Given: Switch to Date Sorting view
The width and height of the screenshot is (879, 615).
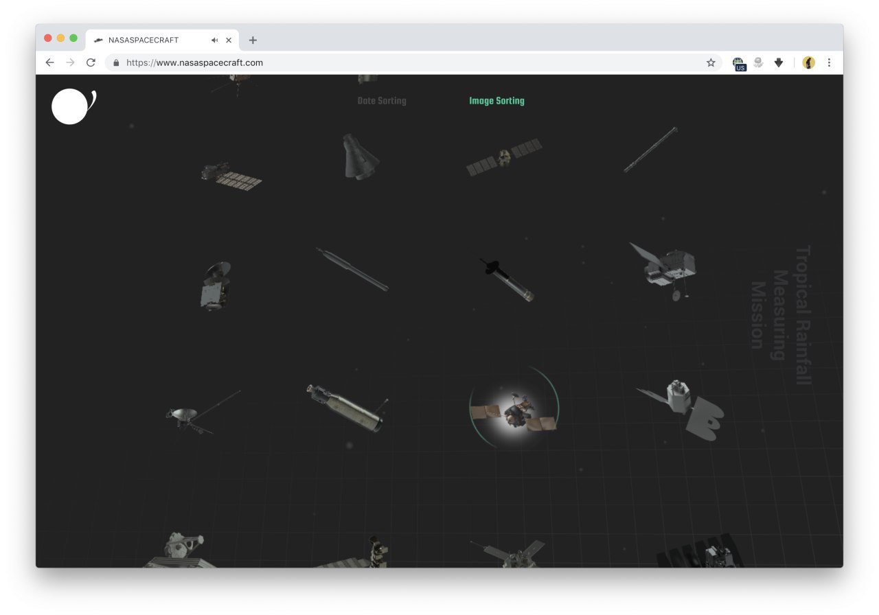Looking at the screenshot, I should point(382,101).
